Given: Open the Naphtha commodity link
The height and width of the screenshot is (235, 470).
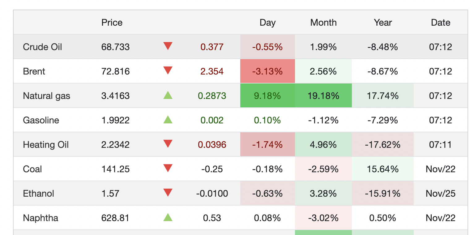Looking at the screenshot, I should tap(41, 218).
